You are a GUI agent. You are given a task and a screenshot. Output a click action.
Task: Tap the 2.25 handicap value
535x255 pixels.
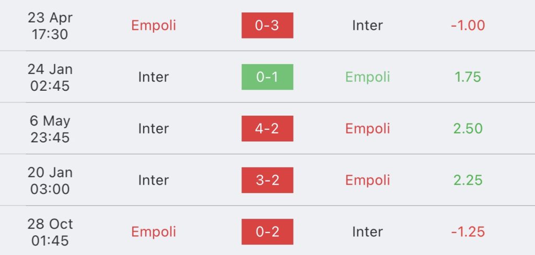tap(468, 180)
